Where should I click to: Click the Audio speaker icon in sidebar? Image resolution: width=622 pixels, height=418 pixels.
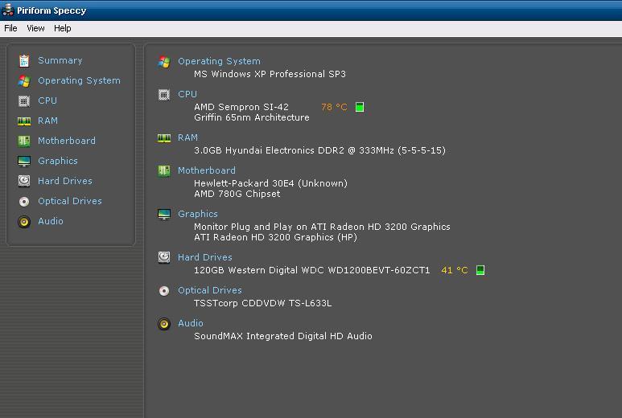point(24,222)
